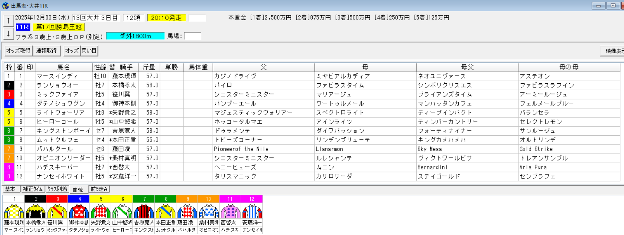Open the クラス別着 tab
This screenshot has width=624, height=235.
(x=57, y=189)
